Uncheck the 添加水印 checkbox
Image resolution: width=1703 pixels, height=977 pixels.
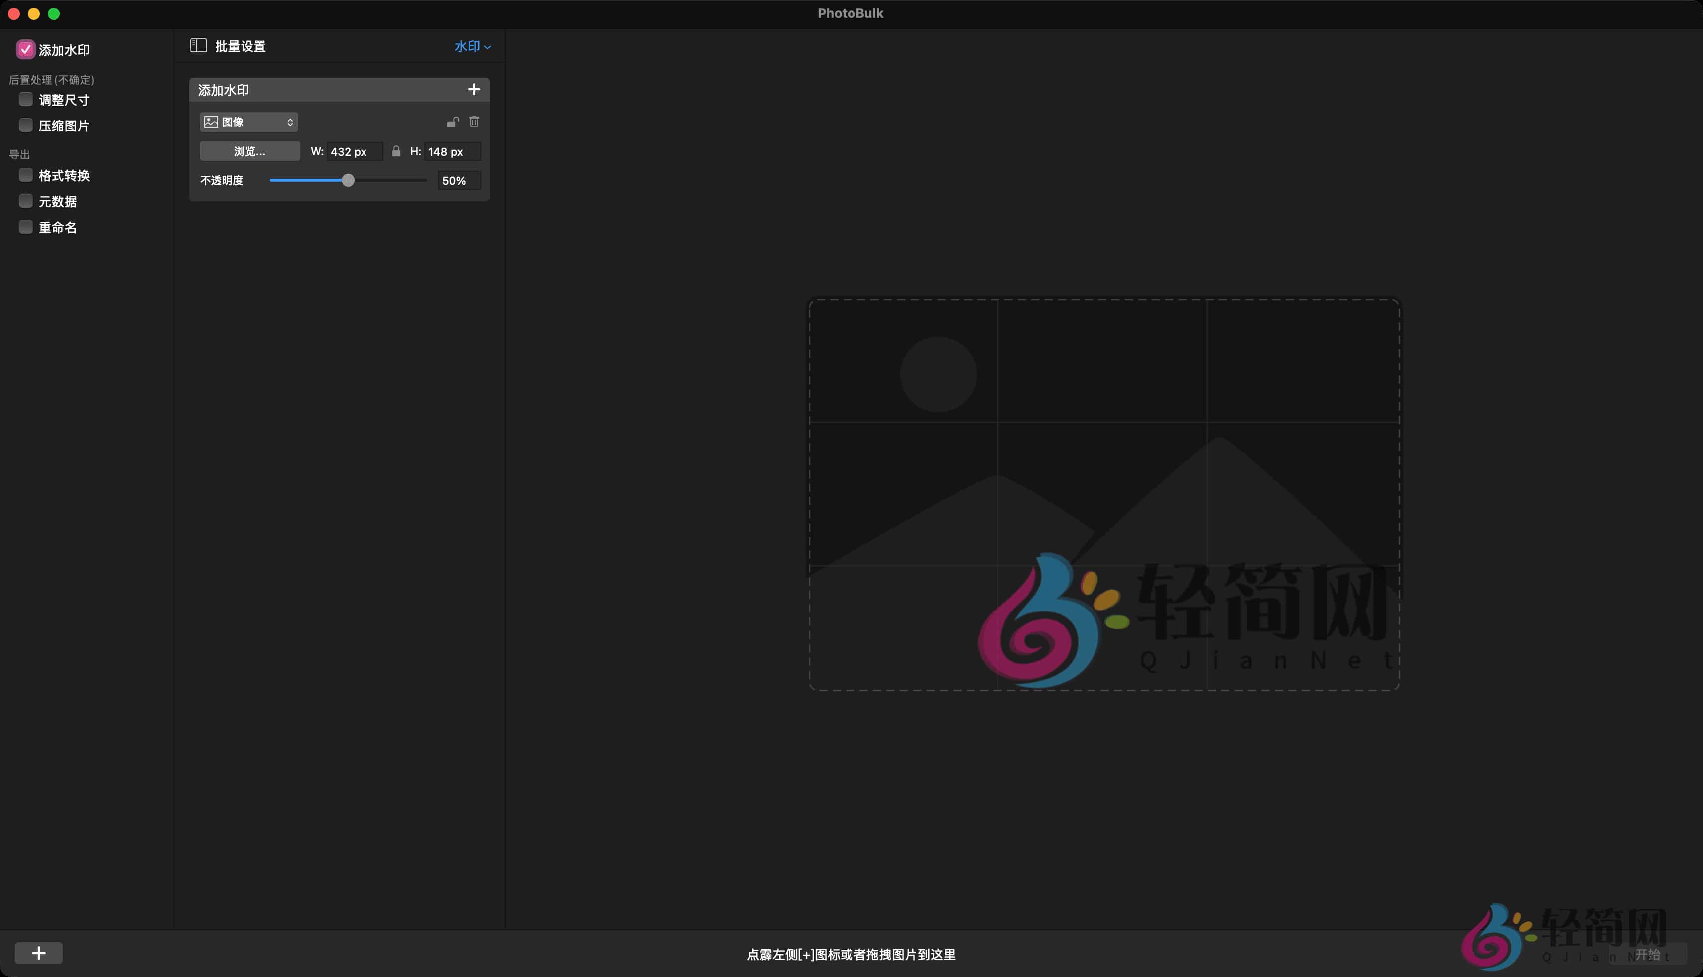click(x=25, y=50)
